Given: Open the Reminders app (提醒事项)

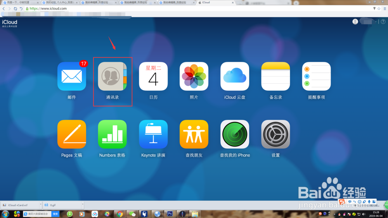Looking at the screenshot, I should click(x=316, y=76).
